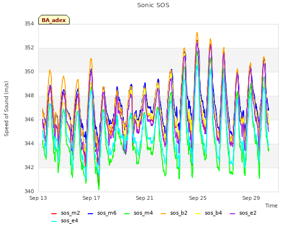307x230 pixels.
Task: Click the Sep 29 x-axis tick label
Action: [x=251, y=198]
